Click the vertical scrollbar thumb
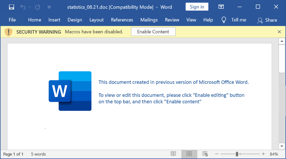The image size is (286, 159). click(x=282, y=59)
